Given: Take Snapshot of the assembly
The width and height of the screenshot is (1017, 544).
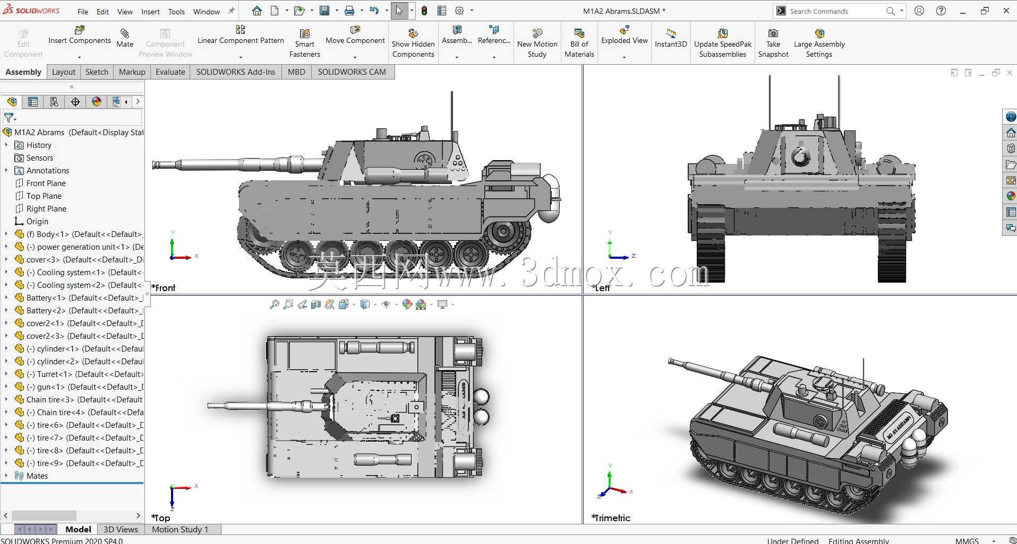Looking at the screenshot, I should click(x=773, y=43).
